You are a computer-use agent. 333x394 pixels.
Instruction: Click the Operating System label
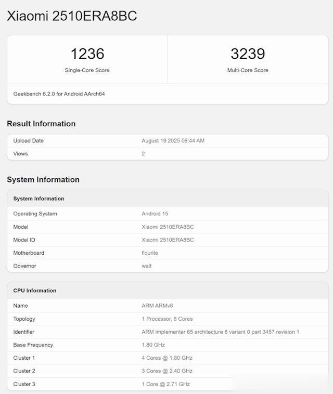[35, 214]
